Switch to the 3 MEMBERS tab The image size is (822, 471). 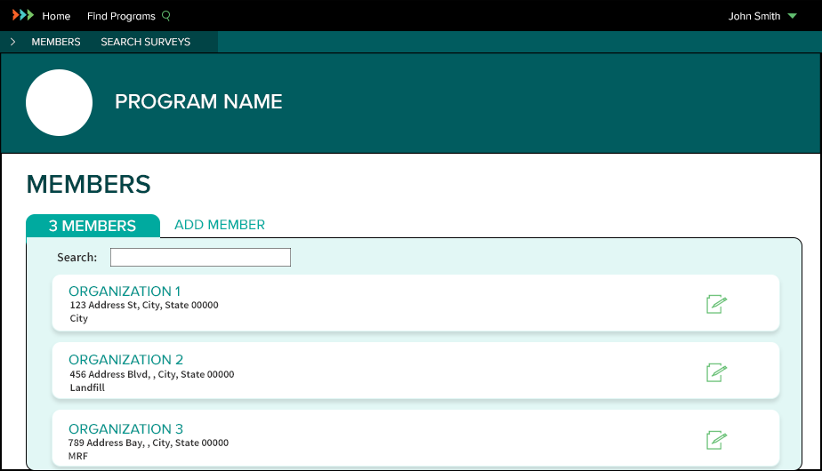(x=93, y=226)
